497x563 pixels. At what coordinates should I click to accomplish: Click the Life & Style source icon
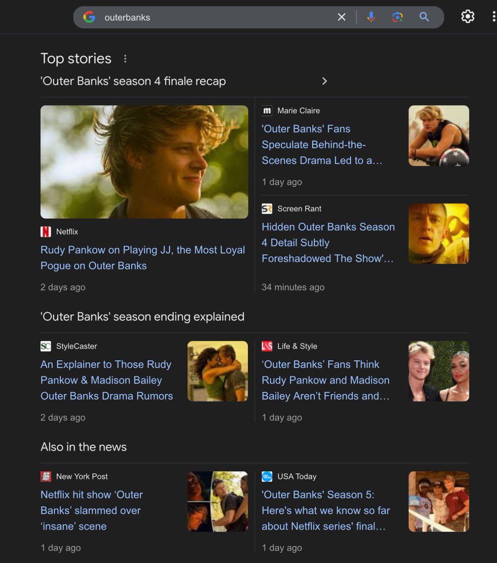[x=267, y=346]
